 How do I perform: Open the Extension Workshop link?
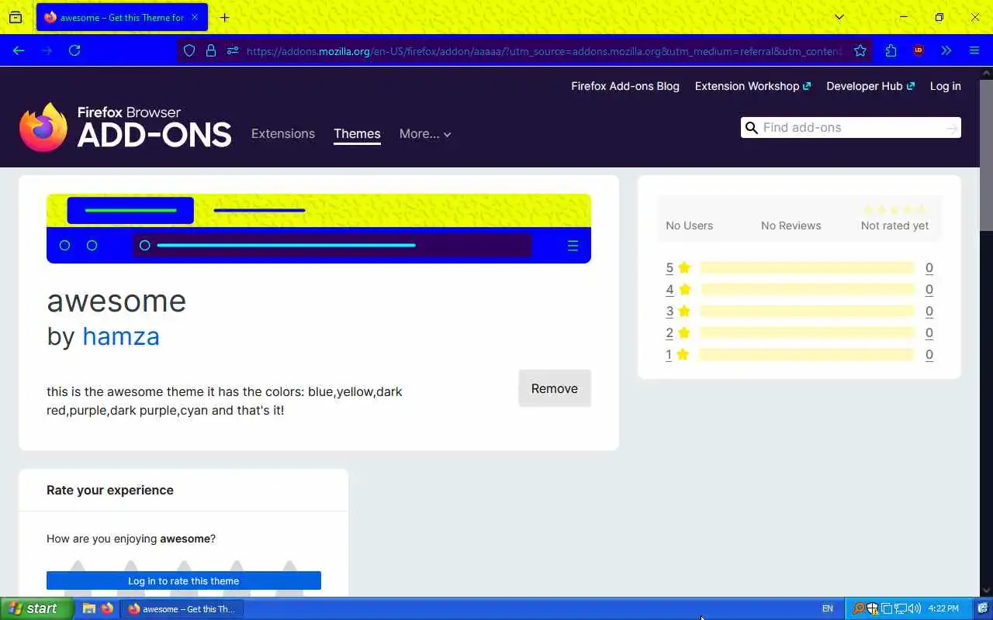[x=753, y=86]
